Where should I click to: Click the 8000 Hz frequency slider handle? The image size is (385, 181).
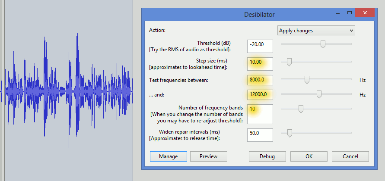(x=307, y=80)
